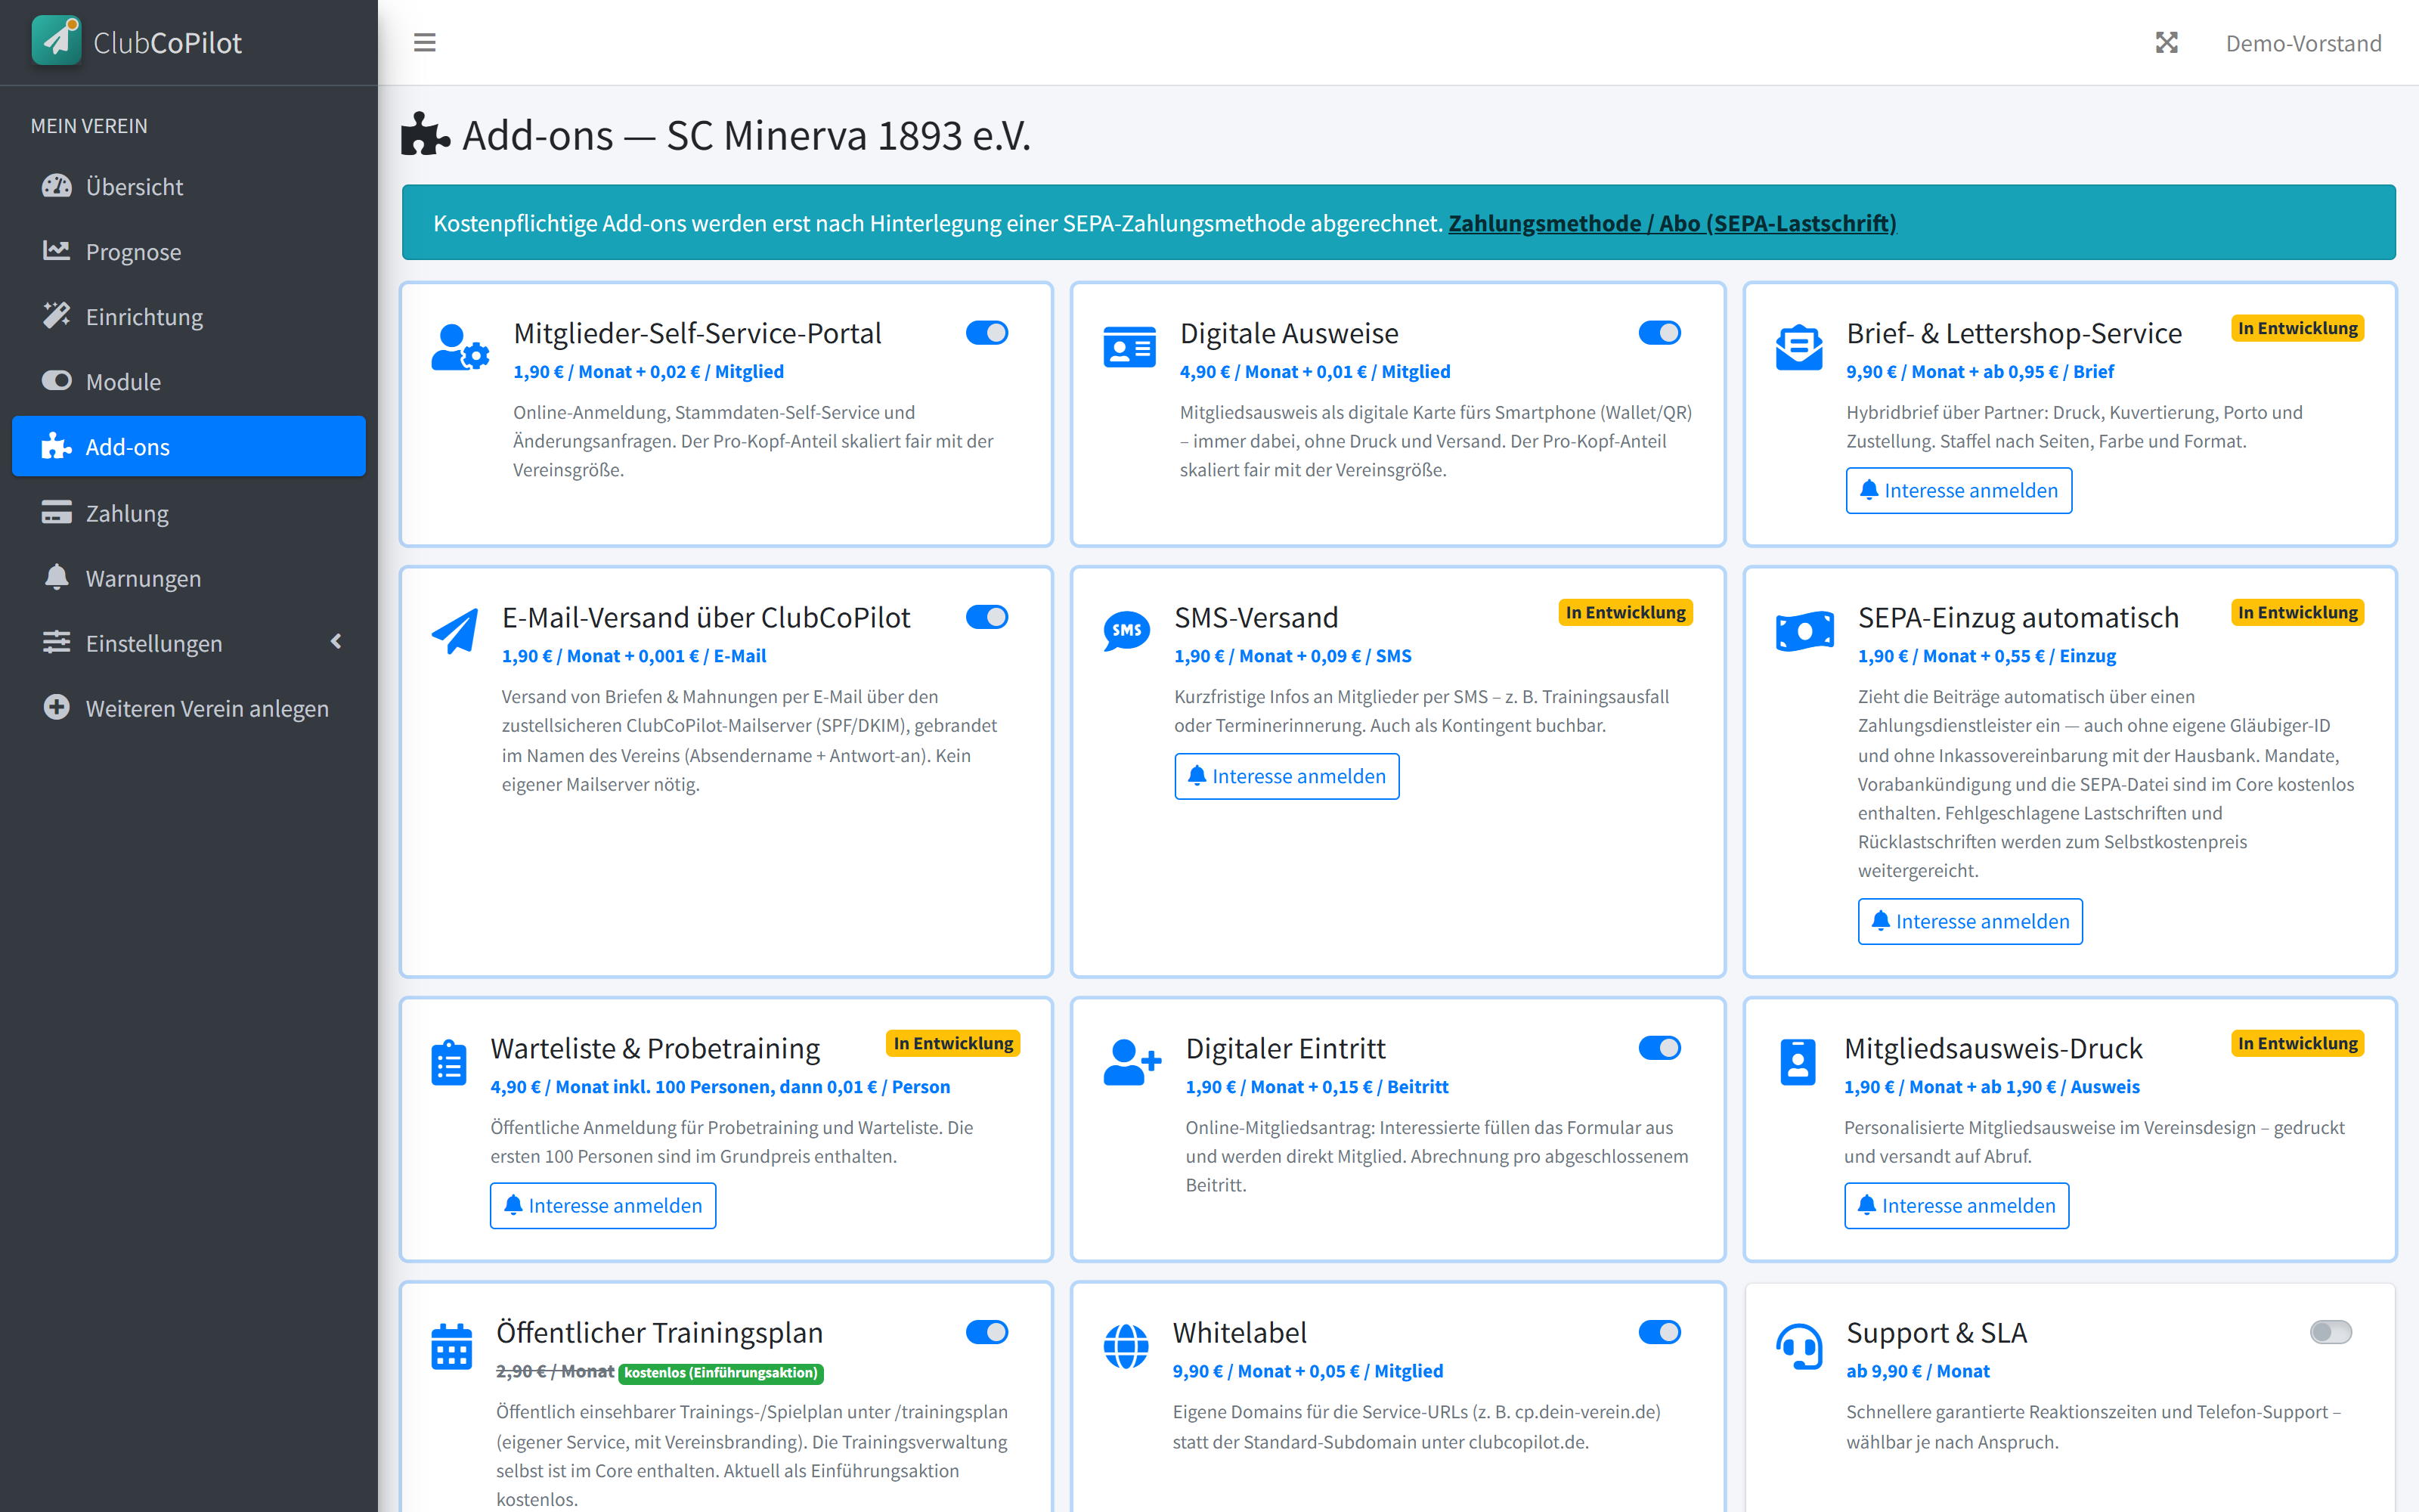This screenshot has width=2419, height=1512.
Task: Click the SMS speech bubble icon
Action: coord(1126,631)
